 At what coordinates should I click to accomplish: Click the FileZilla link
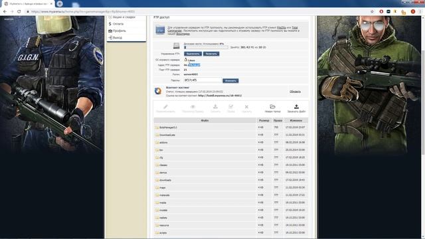(281, 28)
